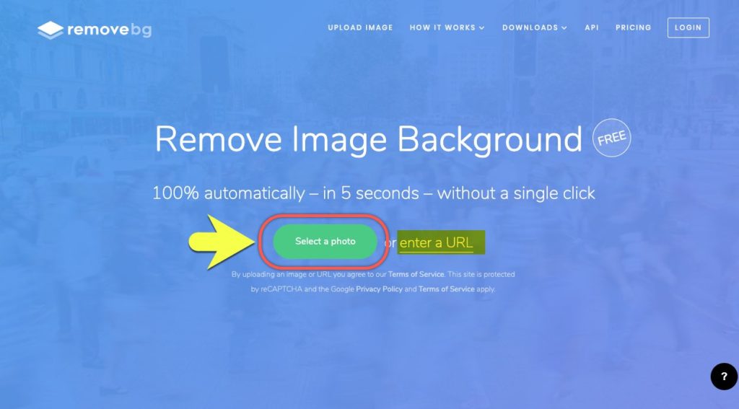
Task: Click the How It Works menu label
Action: [x=442, y=28]
